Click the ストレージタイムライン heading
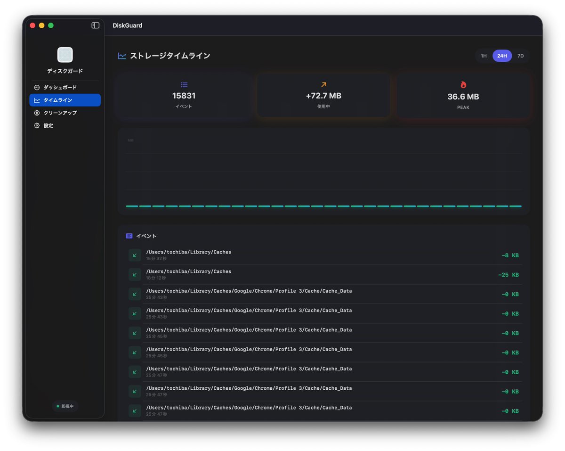Screen dimensions: 565x451 tap(170, 56)
